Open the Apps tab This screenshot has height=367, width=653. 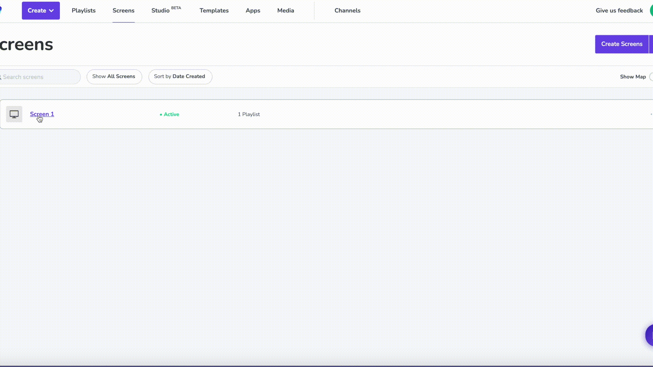(x=253, y=11)
